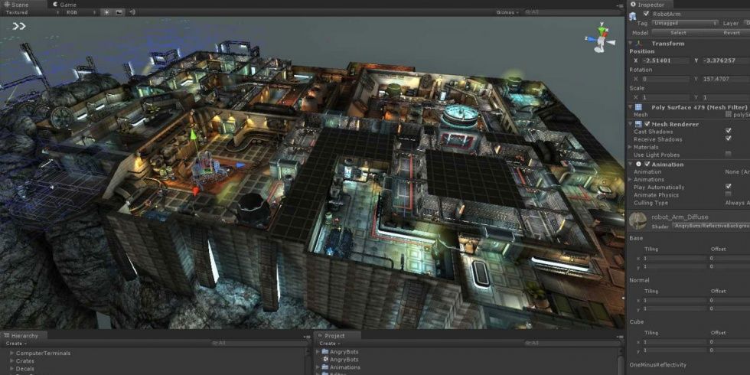Click the Model Select button
Viewport: 750px width, 375px height.
678,32
